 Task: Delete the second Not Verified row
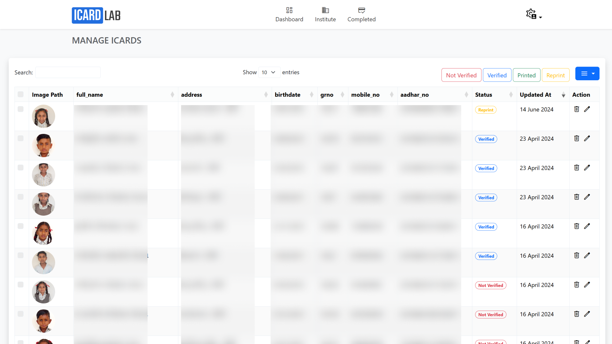[577, 314]
